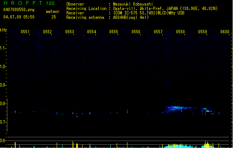Click the 0.7 kHz frequency axis label
Image resolution: width=233 pixels, height=148 pixels.
pos(3,122)
